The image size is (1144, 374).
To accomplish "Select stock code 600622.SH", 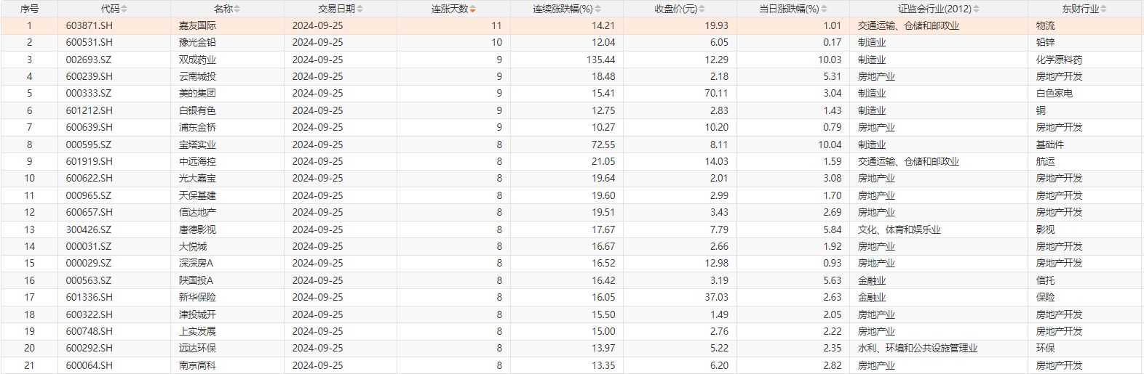I will (x=90, y=178).
